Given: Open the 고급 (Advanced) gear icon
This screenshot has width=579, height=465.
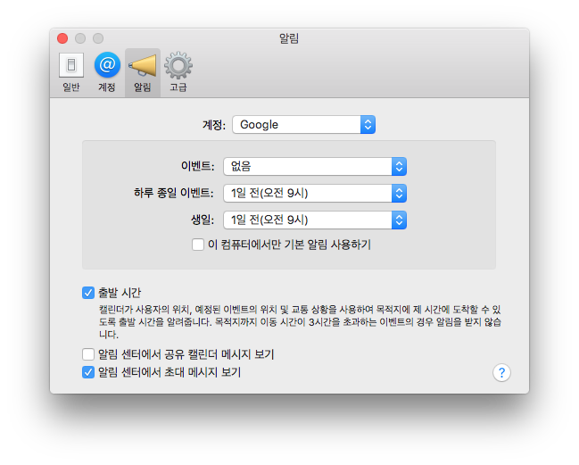Looking at the screenshot, I should click(x=178, y=72).
